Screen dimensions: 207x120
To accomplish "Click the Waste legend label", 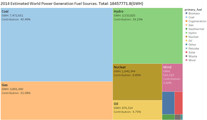I will [x=193, y=56].
